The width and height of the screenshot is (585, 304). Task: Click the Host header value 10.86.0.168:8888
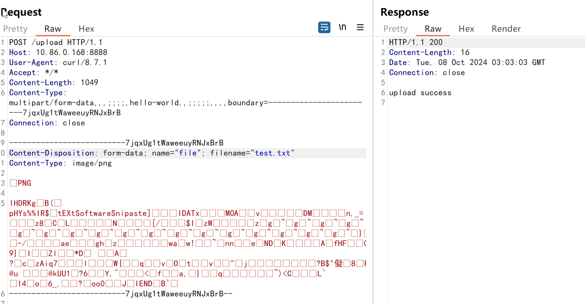tap(71, 53)
